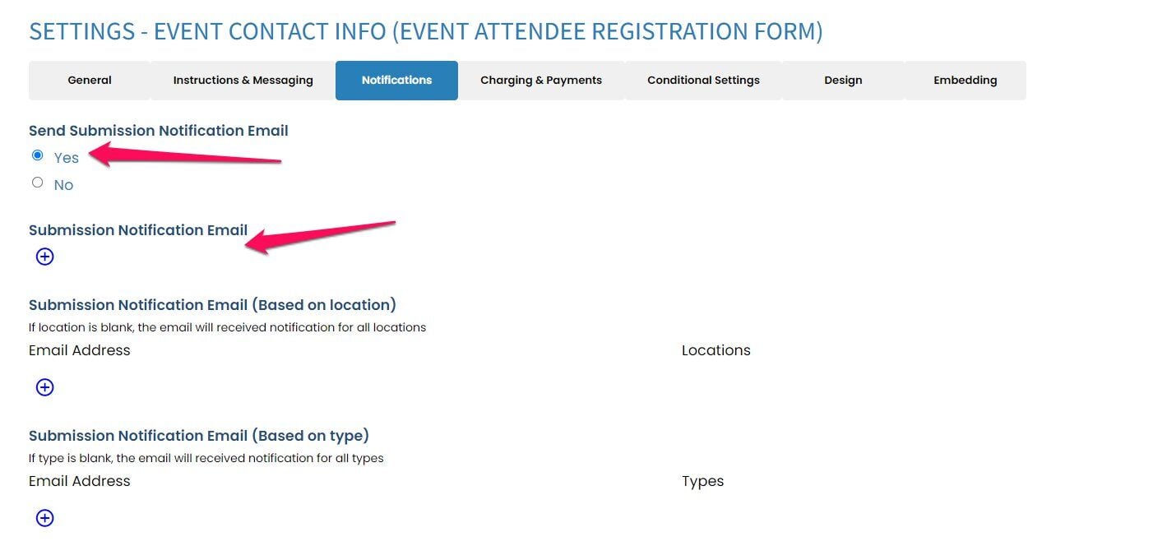Add a location-based notification email row
This screenshot has height=546, width=1153.
pos(45,387)
